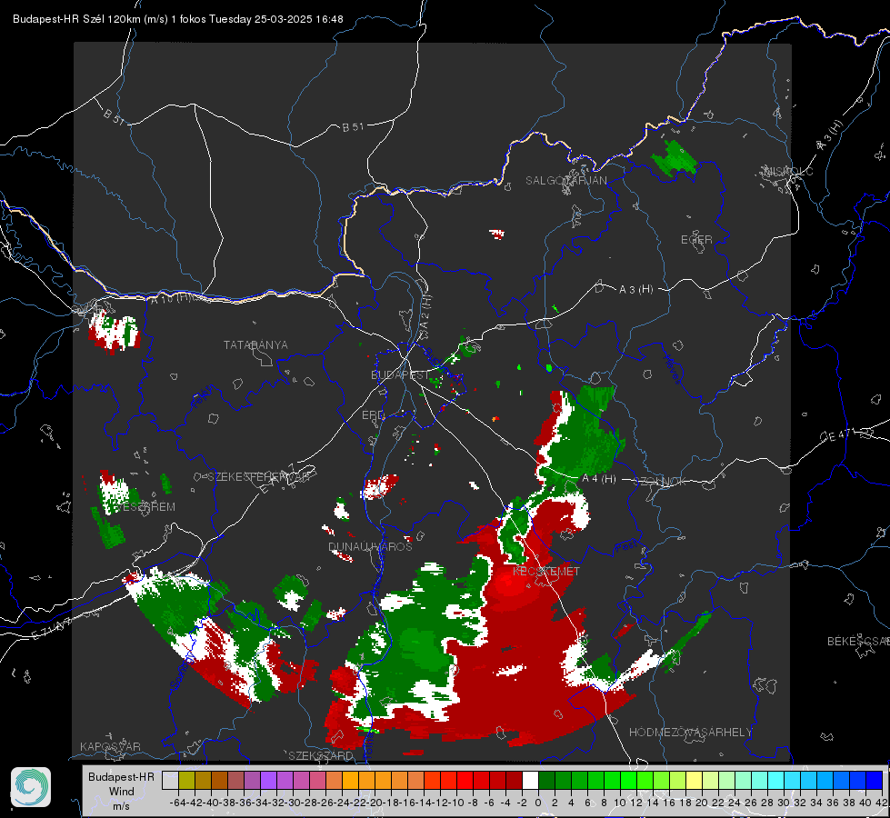Click the 42 value on the wind scale
Screen dimensions: 890x818
click(x=882, y=803)
